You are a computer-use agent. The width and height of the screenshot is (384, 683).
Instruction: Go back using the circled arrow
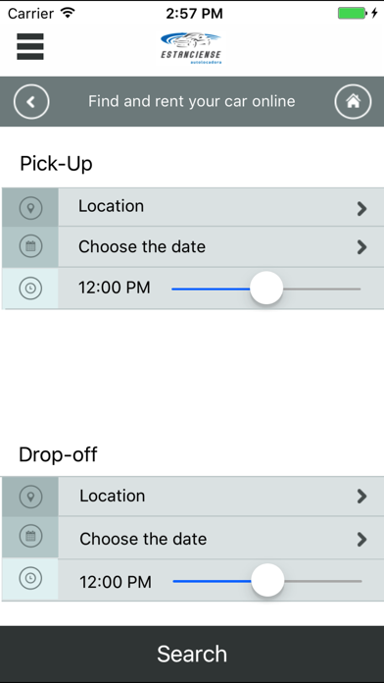tap(31, 101)
